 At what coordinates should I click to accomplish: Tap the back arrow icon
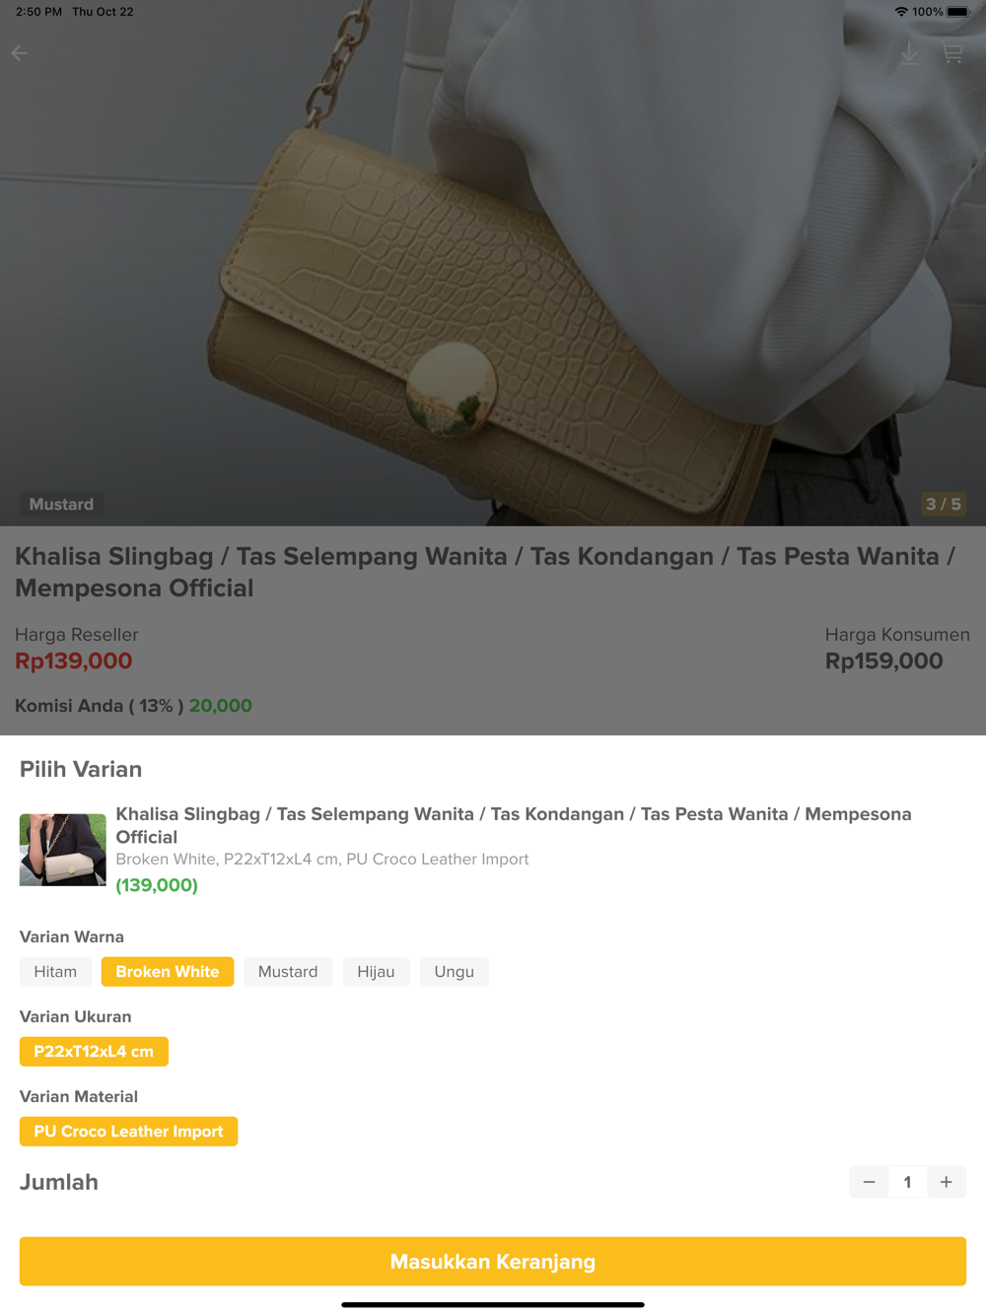(x=20, y=53)
